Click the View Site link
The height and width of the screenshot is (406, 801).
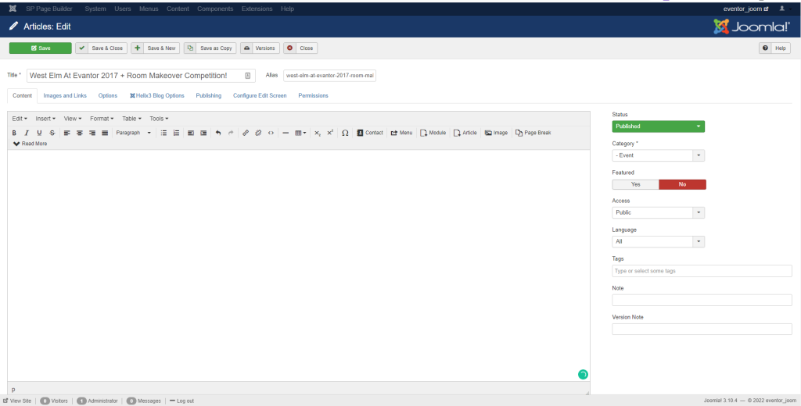(x=17, y=401)
